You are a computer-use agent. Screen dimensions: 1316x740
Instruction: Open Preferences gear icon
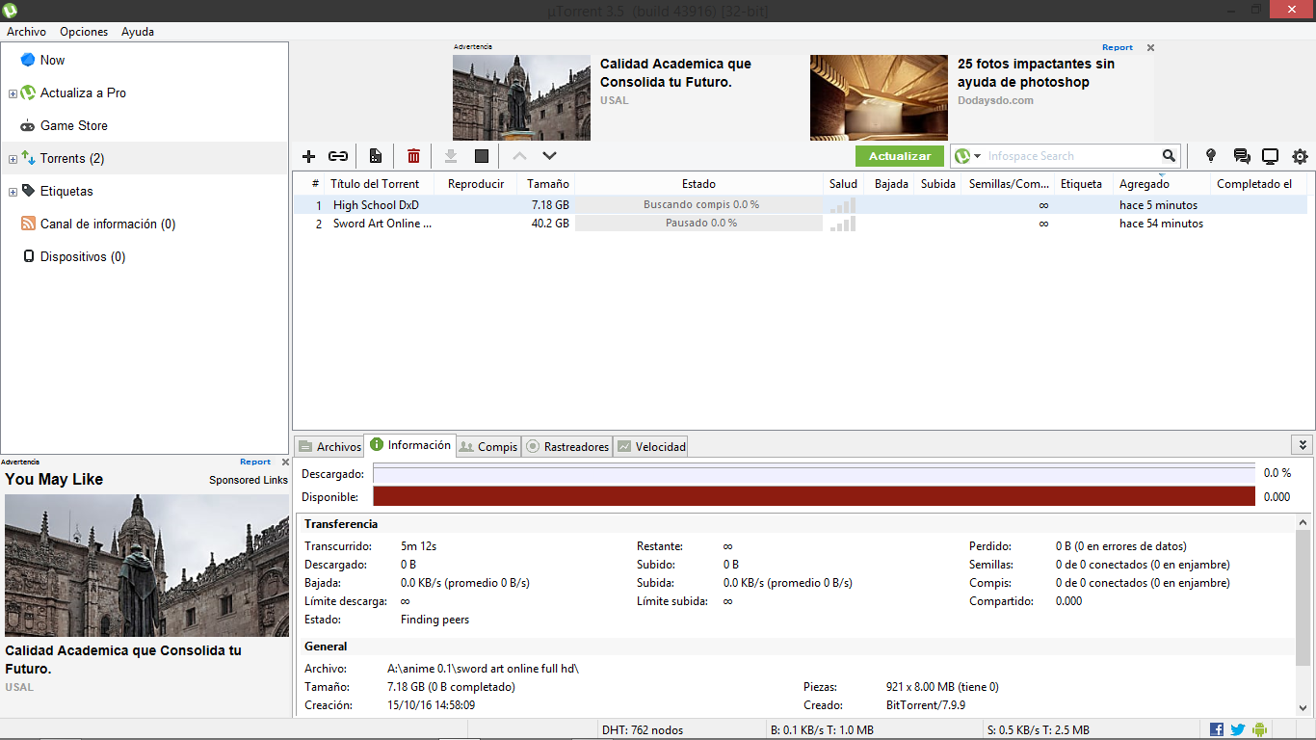click(1301, 156)
